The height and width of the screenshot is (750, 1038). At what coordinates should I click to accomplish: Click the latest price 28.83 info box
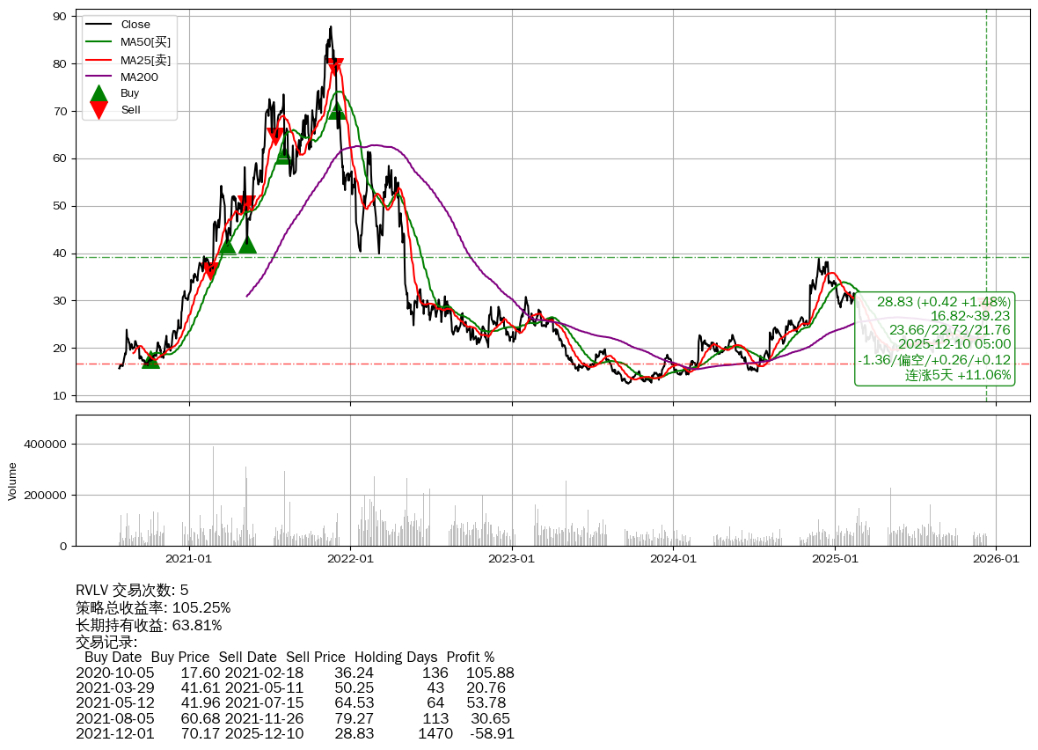pyautogui.click(x=934, y=338)
